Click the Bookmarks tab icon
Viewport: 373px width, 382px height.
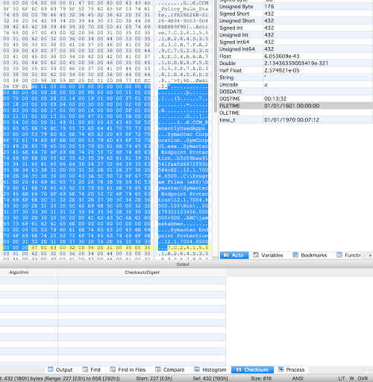coord(295,255)
